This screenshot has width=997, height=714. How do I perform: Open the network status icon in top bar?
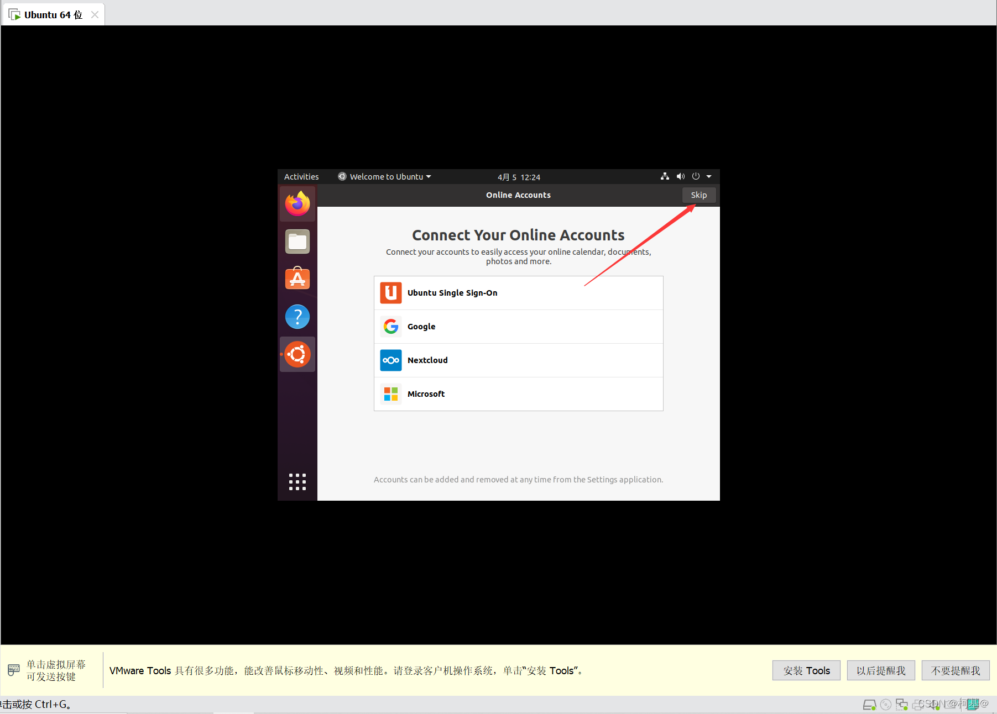[665, 176]
